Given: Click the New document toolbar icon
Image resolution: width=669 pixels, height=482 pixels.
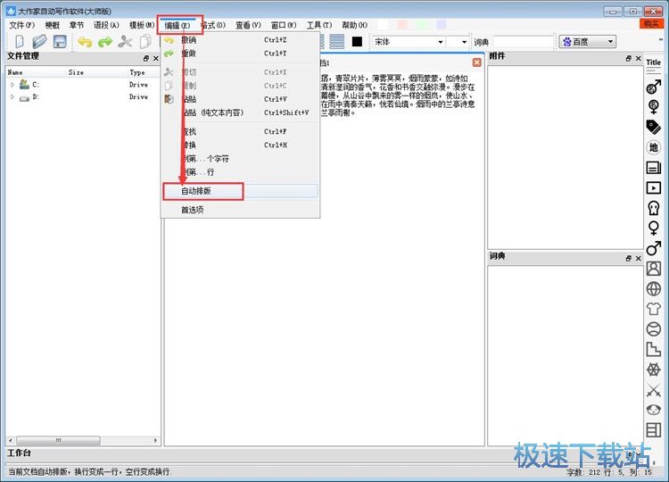Looking at the screenshot, I should pos(20,42).
